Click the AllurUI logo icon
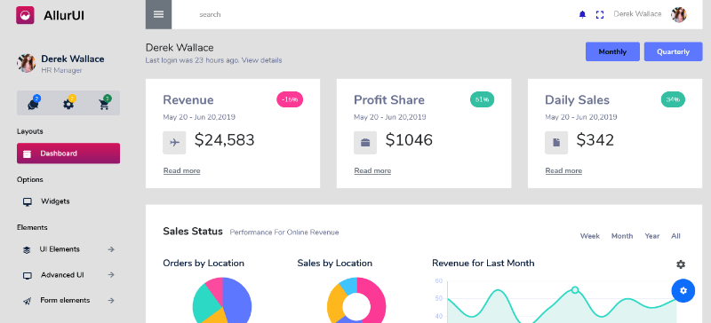This screenshot has width=711, height=323. 26,15
